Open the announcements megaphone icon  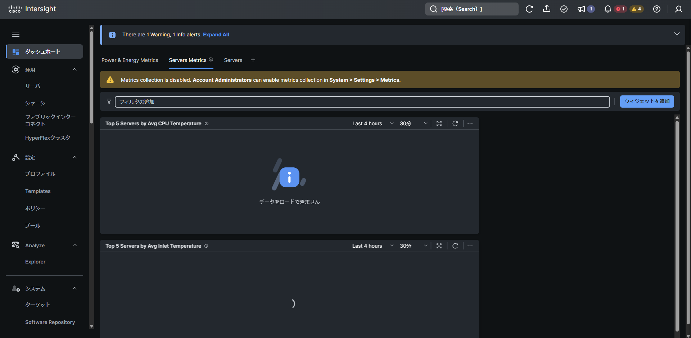click(581, 9)
